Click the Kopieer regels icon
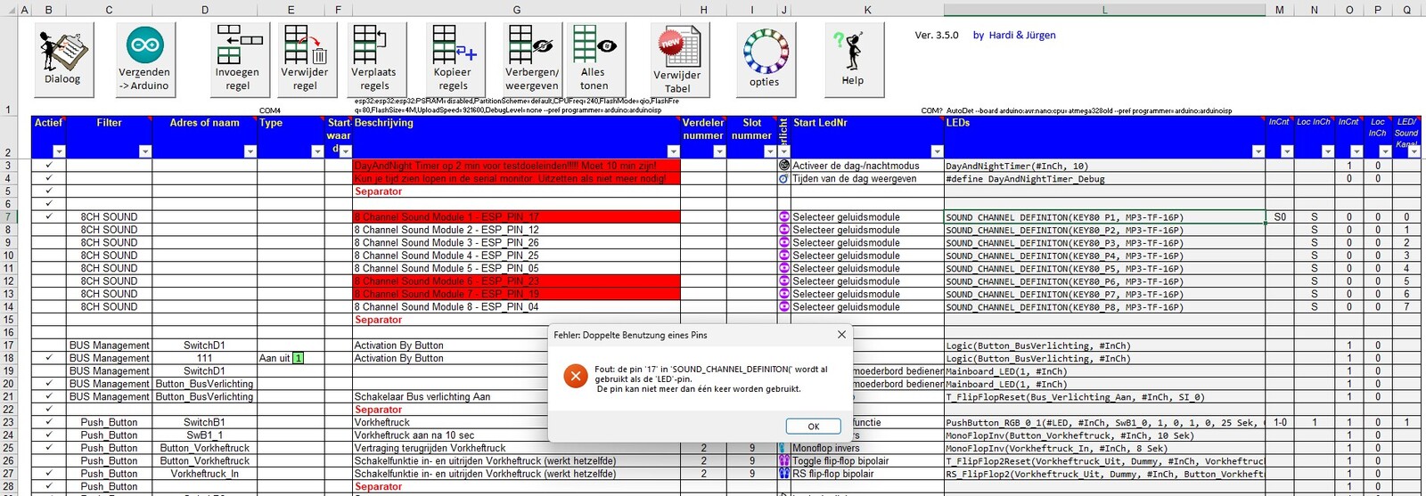This screenshot has height=496, width=1426. pyautogui.click(x=453, y=59)
